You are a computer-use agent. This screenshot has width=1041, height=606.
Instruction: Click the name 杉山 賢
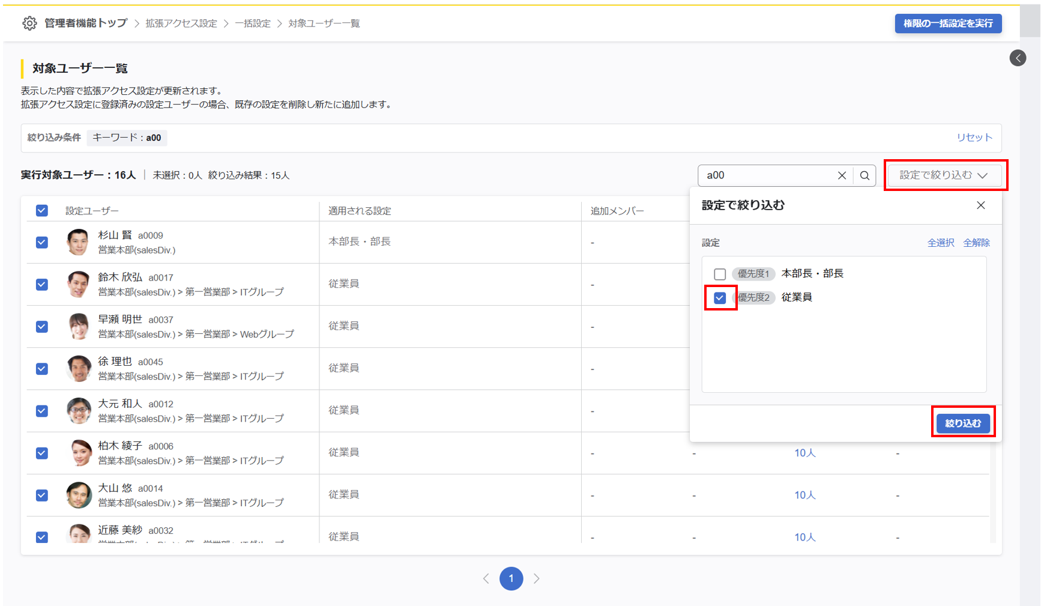(115, 235)
